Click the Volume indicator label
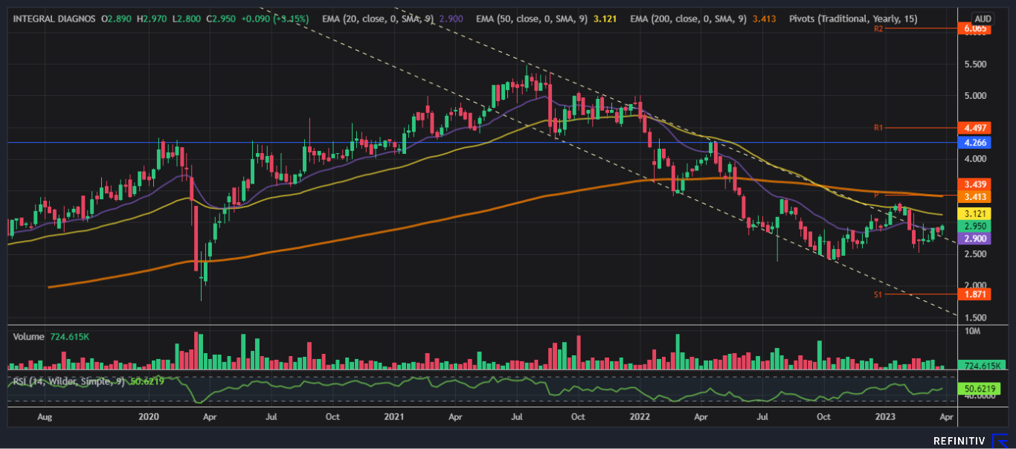Viewport: 1016px width, 449px height. coord(29,337)
